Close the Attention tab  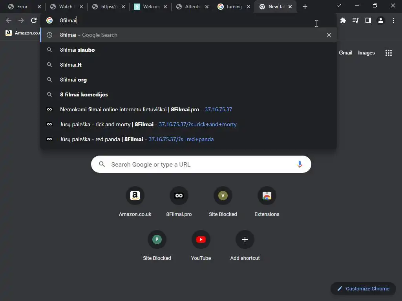click(206, 7)
